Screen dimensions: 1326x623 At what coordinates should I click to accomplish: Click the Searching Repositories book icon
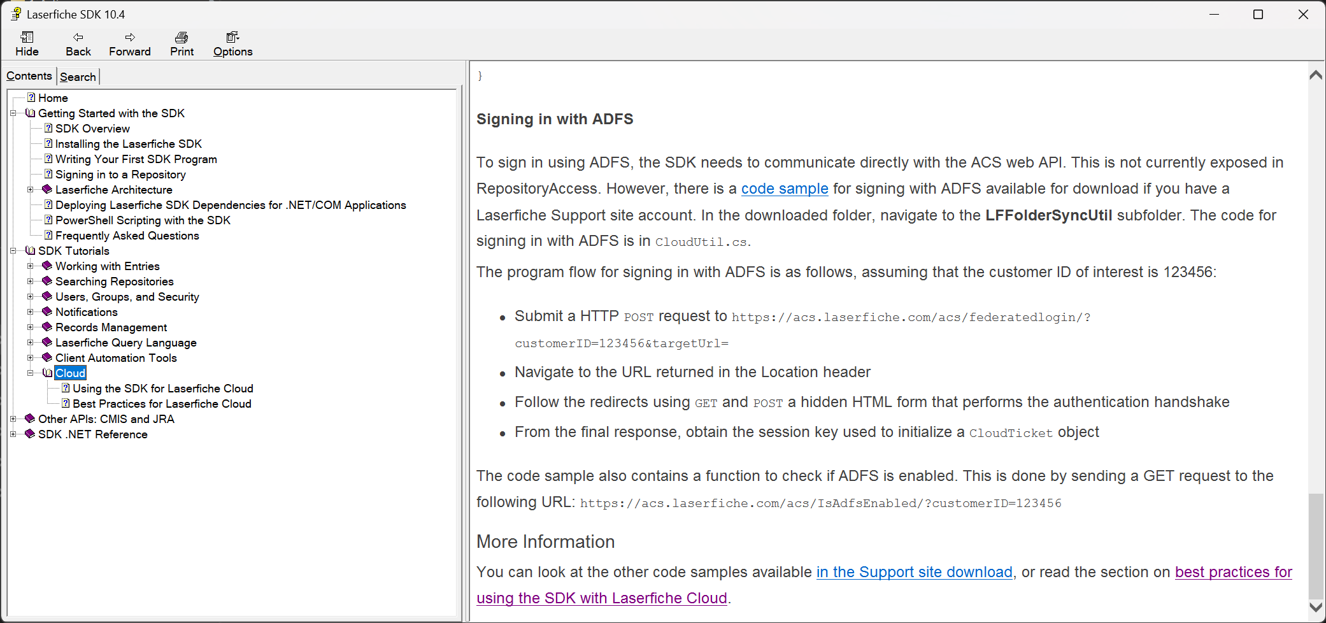coord(47,281)
